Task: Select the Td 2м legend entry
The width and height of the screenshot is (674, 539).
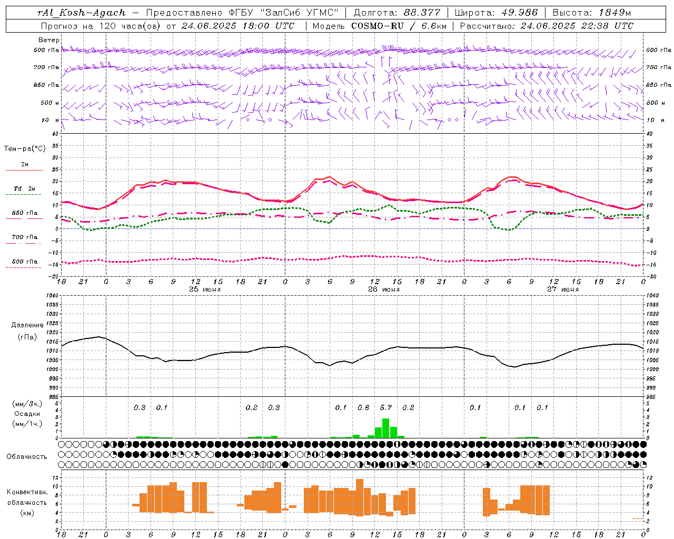Action: (x=24, y=188)
